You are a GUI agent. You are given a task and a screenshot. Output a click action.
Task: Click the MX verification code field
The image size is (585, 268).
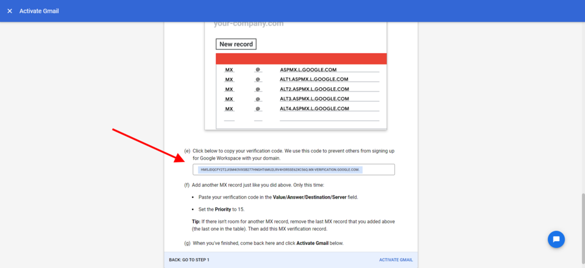coord(294,169)
